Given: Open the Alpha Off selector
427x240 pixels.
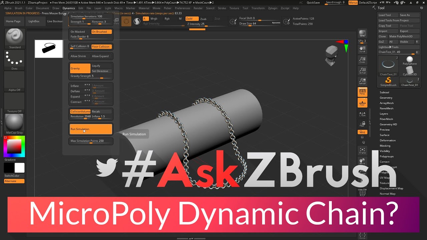Looking at the screenshot, I should pos(15,82).
